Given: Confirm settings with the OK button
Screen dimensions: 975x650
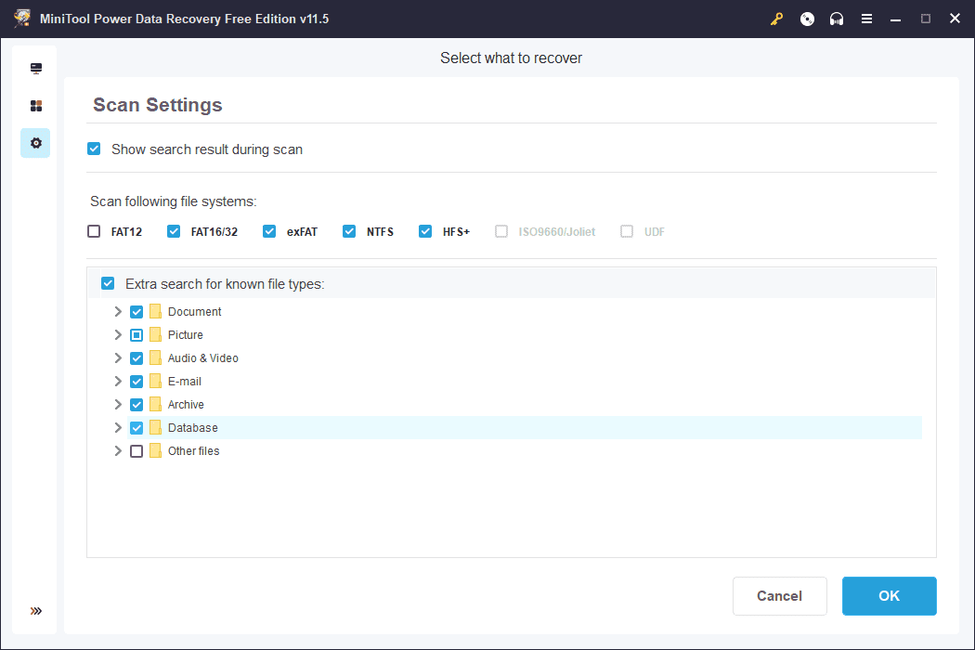Looking at the screenshot, I should point(890,596).
